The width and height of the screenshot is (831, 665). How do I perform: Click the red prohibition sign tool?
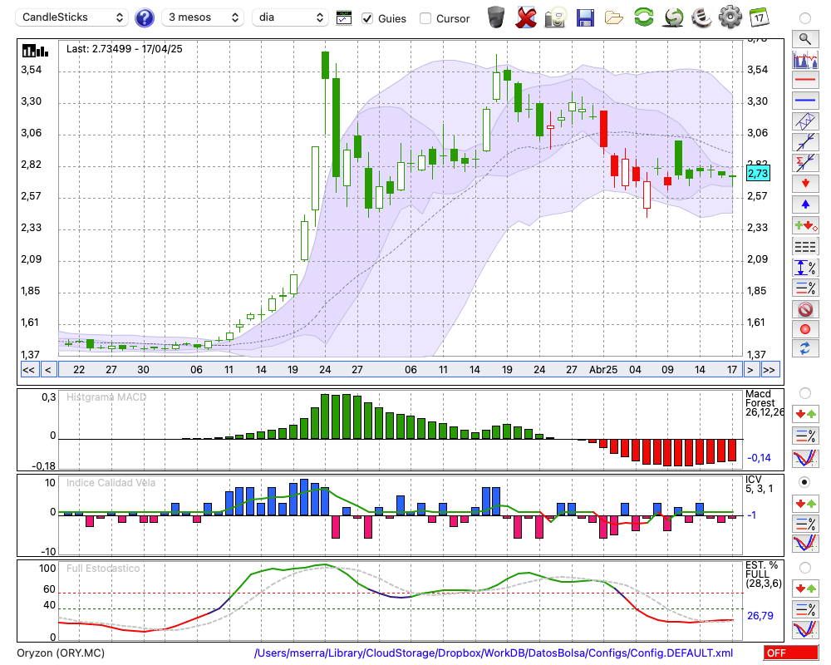(x=805, y=308)
